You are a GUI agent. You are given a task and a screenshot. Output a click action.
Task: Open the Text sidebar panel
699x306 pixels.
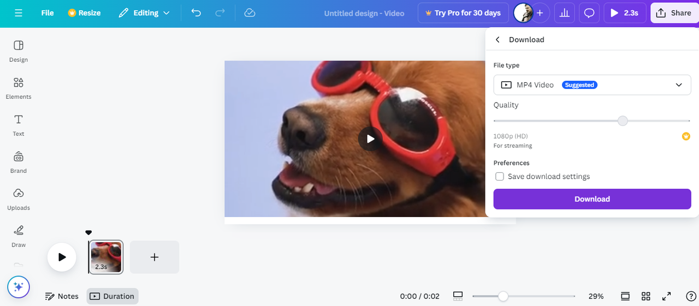tap(19, 125)
